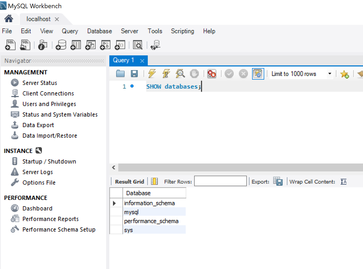Screen dimensions: 363x269
Task: Click the Filter Rows input field
Action: click(220, 181)
